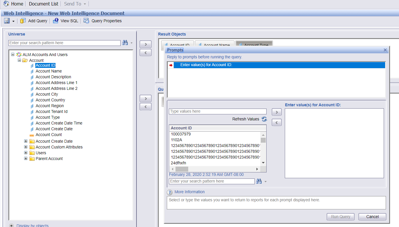
Task: Select the Account Tenant Id object
Action: [x=51, y=111]
